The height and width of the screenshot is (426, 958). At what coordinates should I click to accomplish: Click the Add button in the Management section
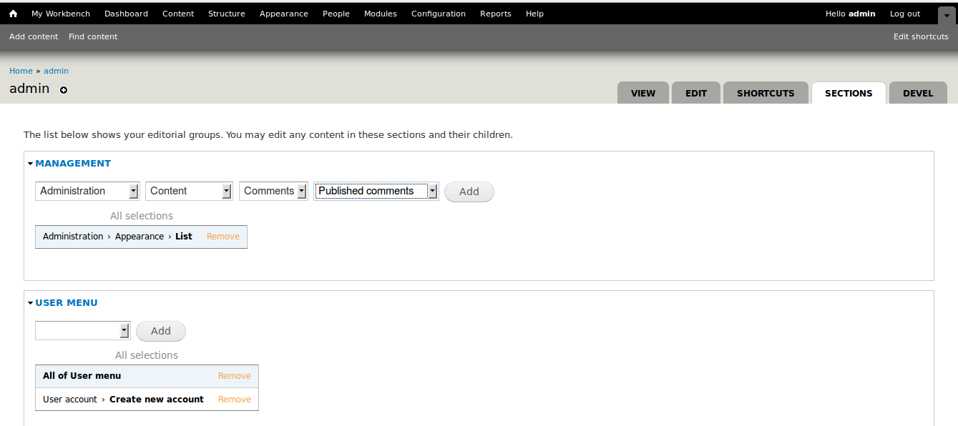469,192
